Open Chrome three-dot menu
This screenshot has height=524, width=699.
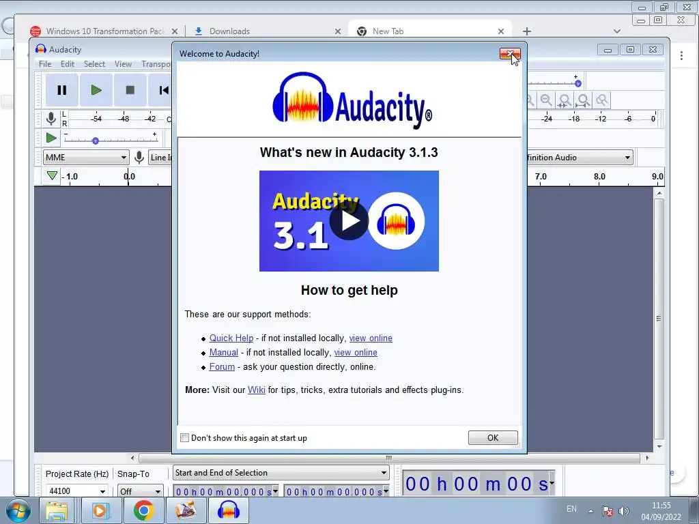coord(682,55)
